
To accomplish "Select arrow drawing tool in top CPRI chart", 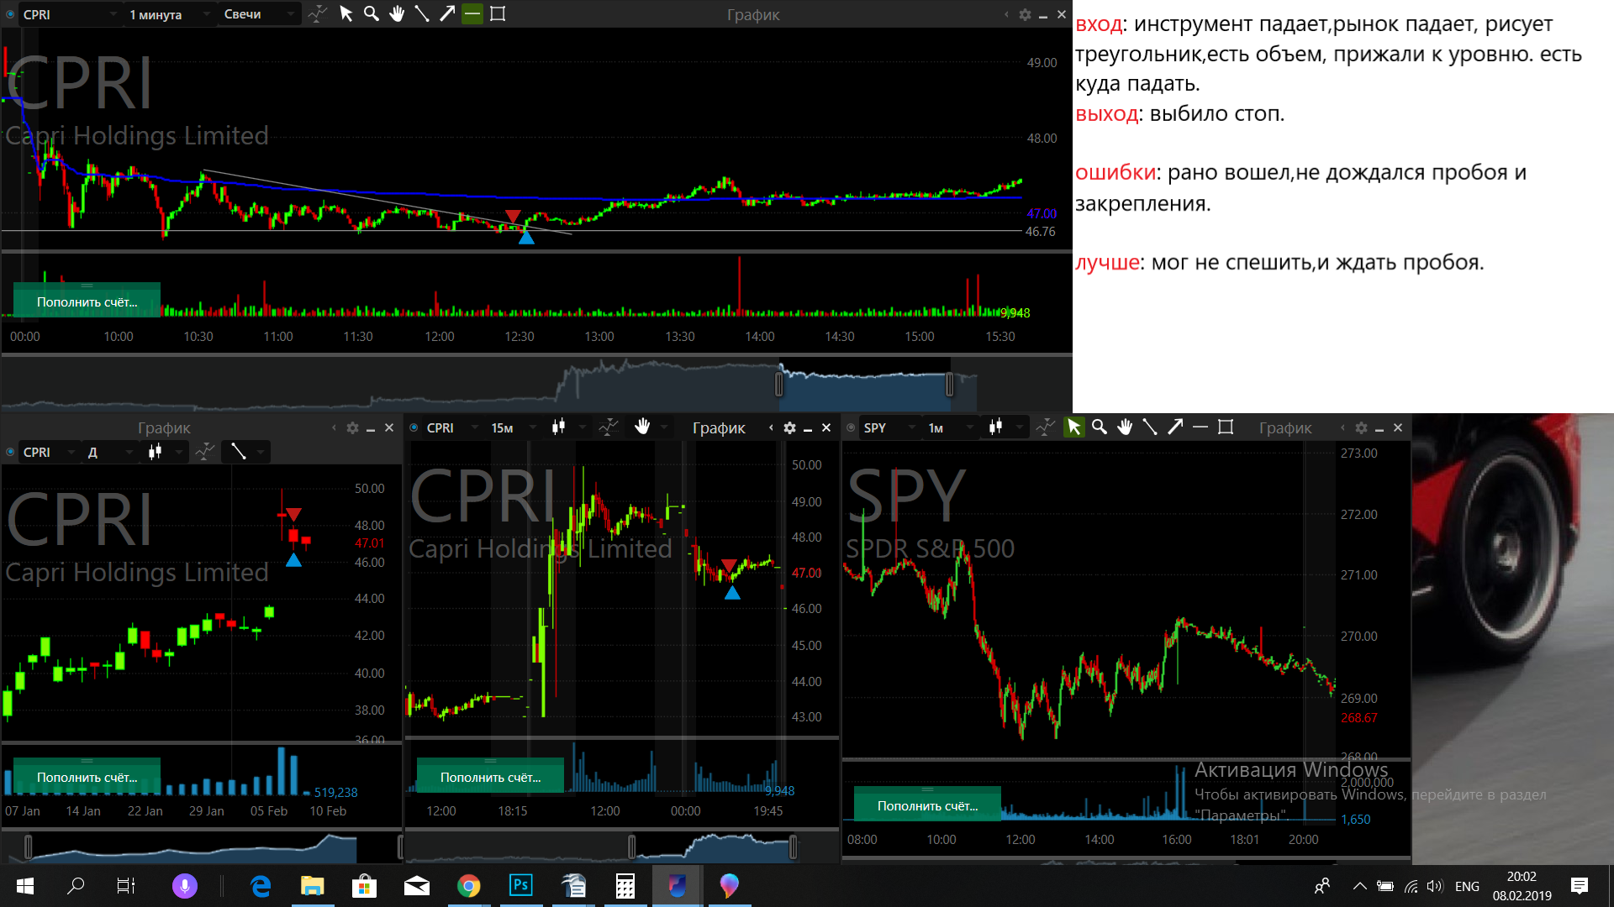I will (x=447, y=14).
